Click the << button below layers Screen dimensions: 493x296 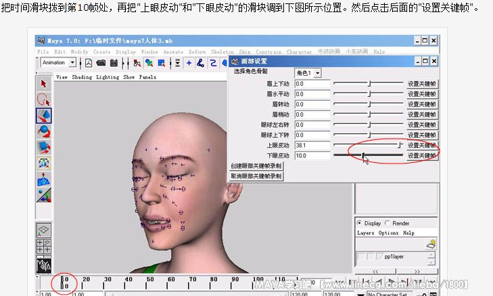(375, 271)
